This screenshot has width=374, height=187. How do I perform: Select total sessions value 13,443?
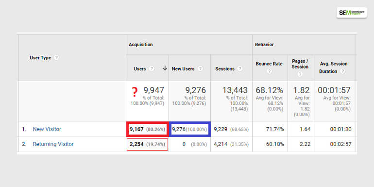click(x=235, y=90)
